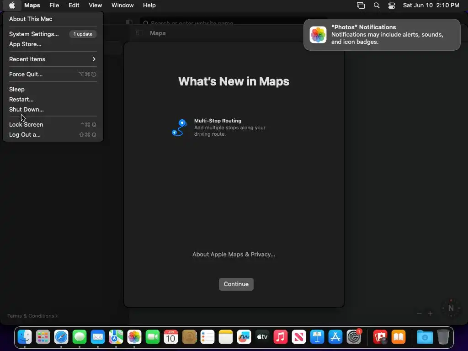The image size is (468, 351).
Task: Open Messages app in the dock
Action: (80, 337)
